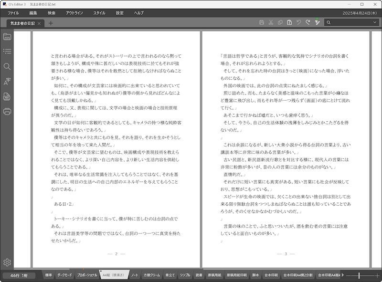Viewport: 382px width, 282px height.
Task: Open the 検索 menu
Action: pos(52,13)
